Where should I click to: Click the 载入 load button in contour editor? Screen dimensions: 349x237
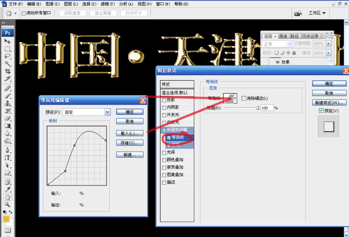[130, 133]
